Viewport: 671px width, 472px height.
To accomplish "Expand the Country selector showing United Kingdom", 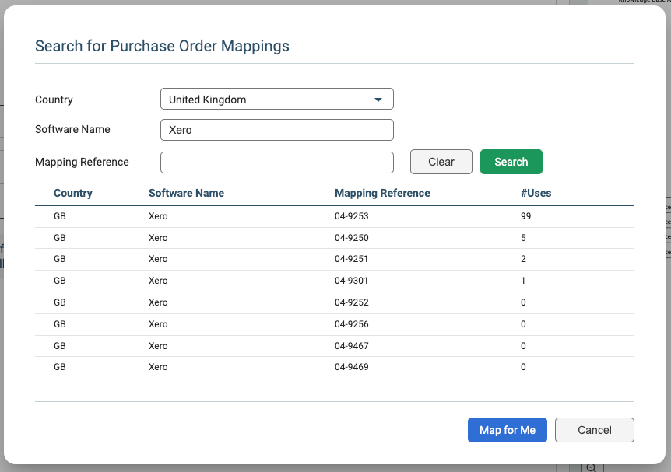I will [x=276, y=99].
